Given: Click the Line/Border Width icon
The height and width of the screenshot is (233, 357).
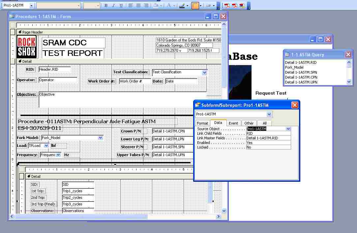Looking at the screenshot, I should [x=195, y=6].
